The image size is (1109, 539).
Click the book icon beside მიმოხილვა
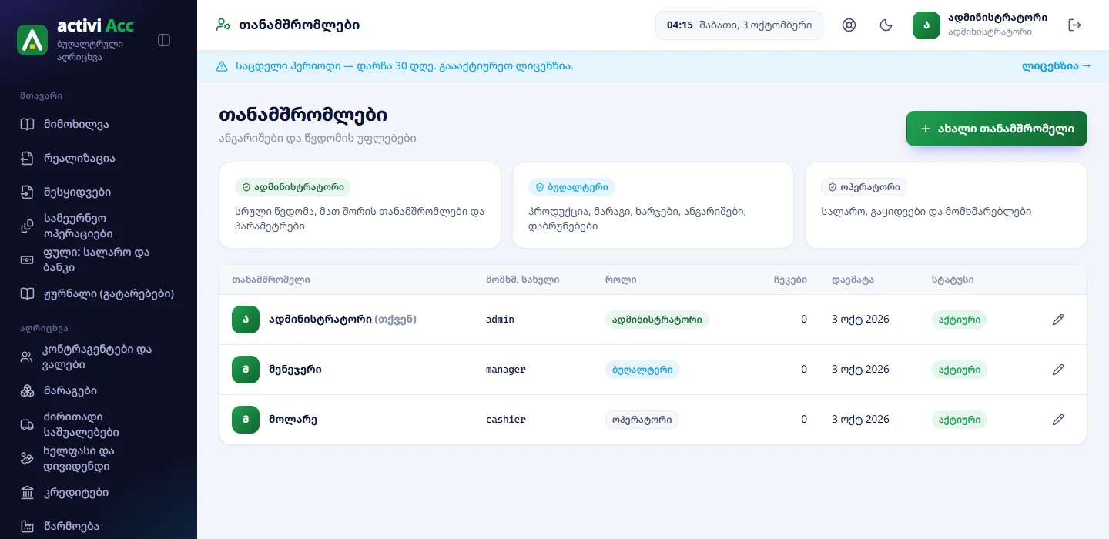pos(28,124)
